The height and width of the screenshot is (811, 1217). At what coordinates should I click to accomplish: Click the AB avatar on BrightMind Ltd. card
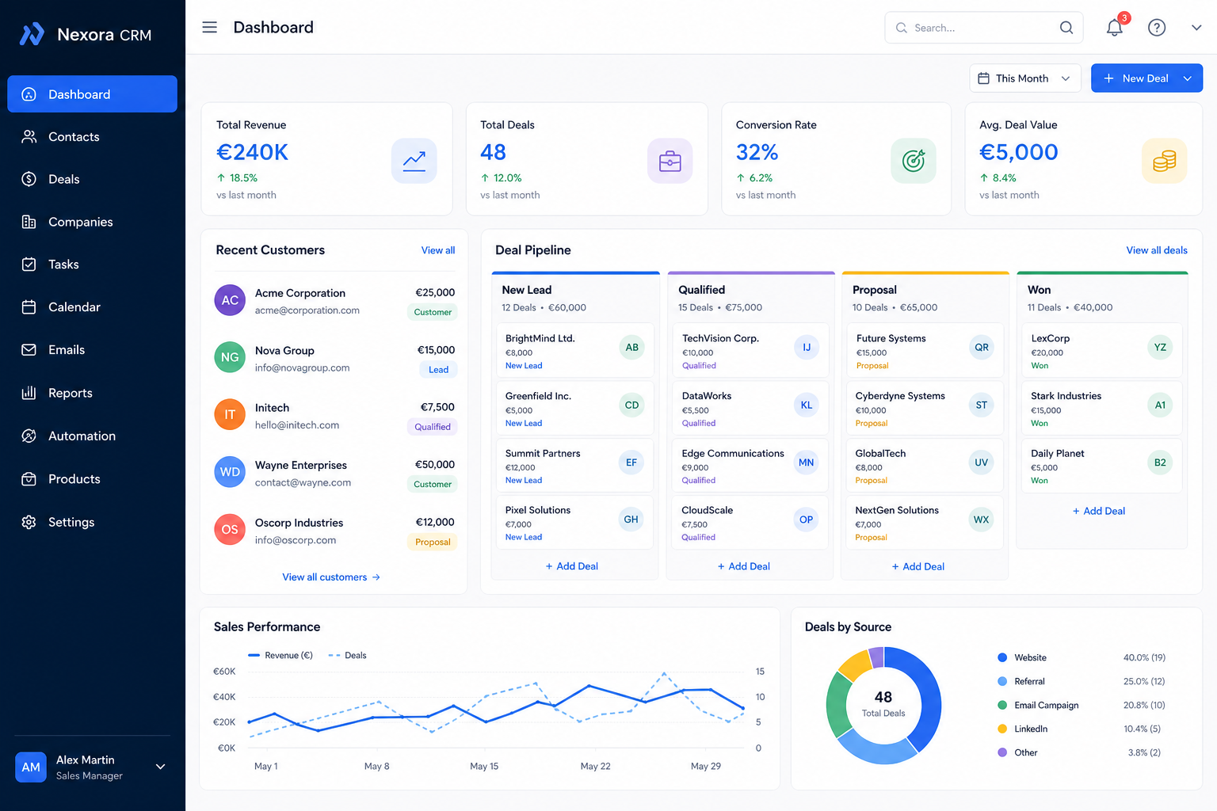(x=631, y=348)
